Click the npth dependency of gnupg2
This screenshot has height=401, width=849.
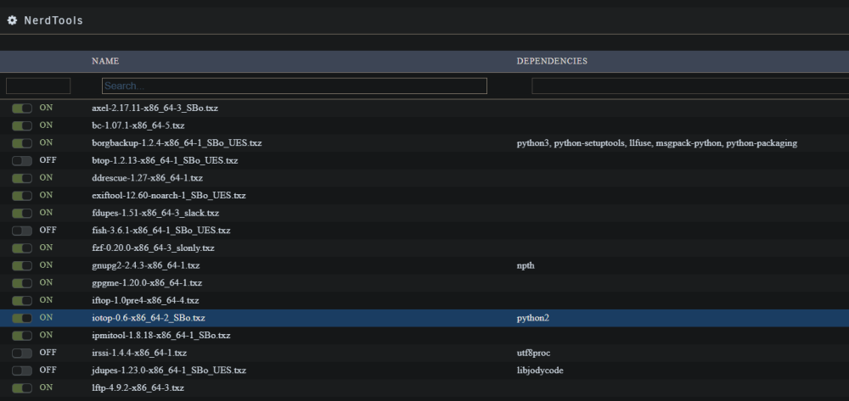(x=526, y=265)
